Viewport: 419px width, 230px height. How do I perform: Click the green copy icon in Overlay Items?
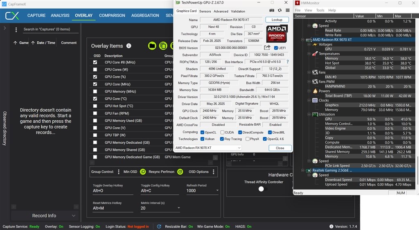[x=163, y=46]
